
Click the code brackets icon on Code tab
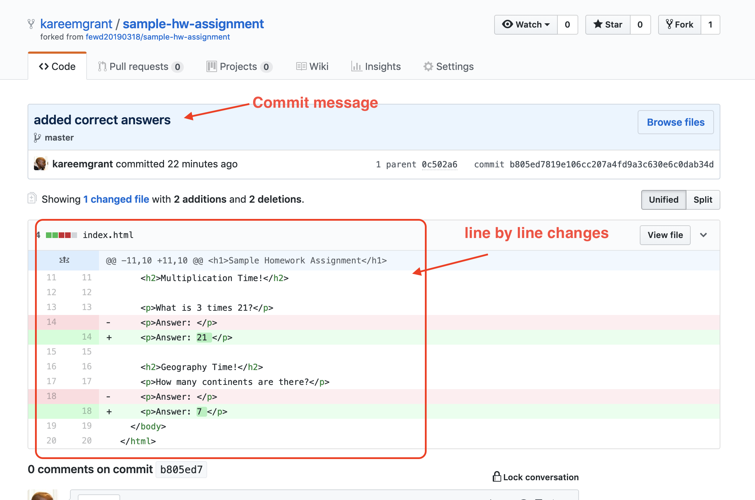pyautogui.click(x=44, y=66)
